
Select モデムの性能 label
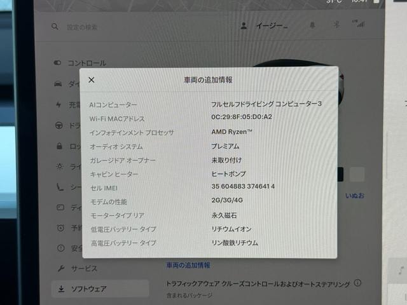tap(109, 202)
